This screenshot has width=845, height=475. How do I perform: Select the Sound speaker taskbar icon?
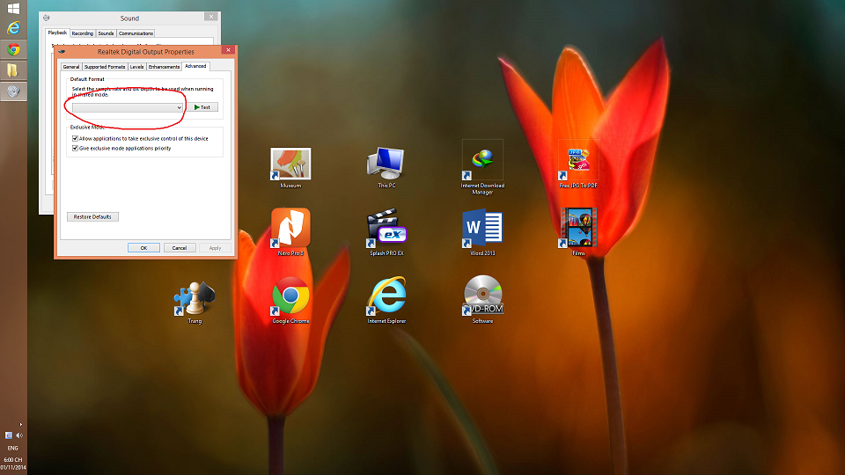[13, 91]
